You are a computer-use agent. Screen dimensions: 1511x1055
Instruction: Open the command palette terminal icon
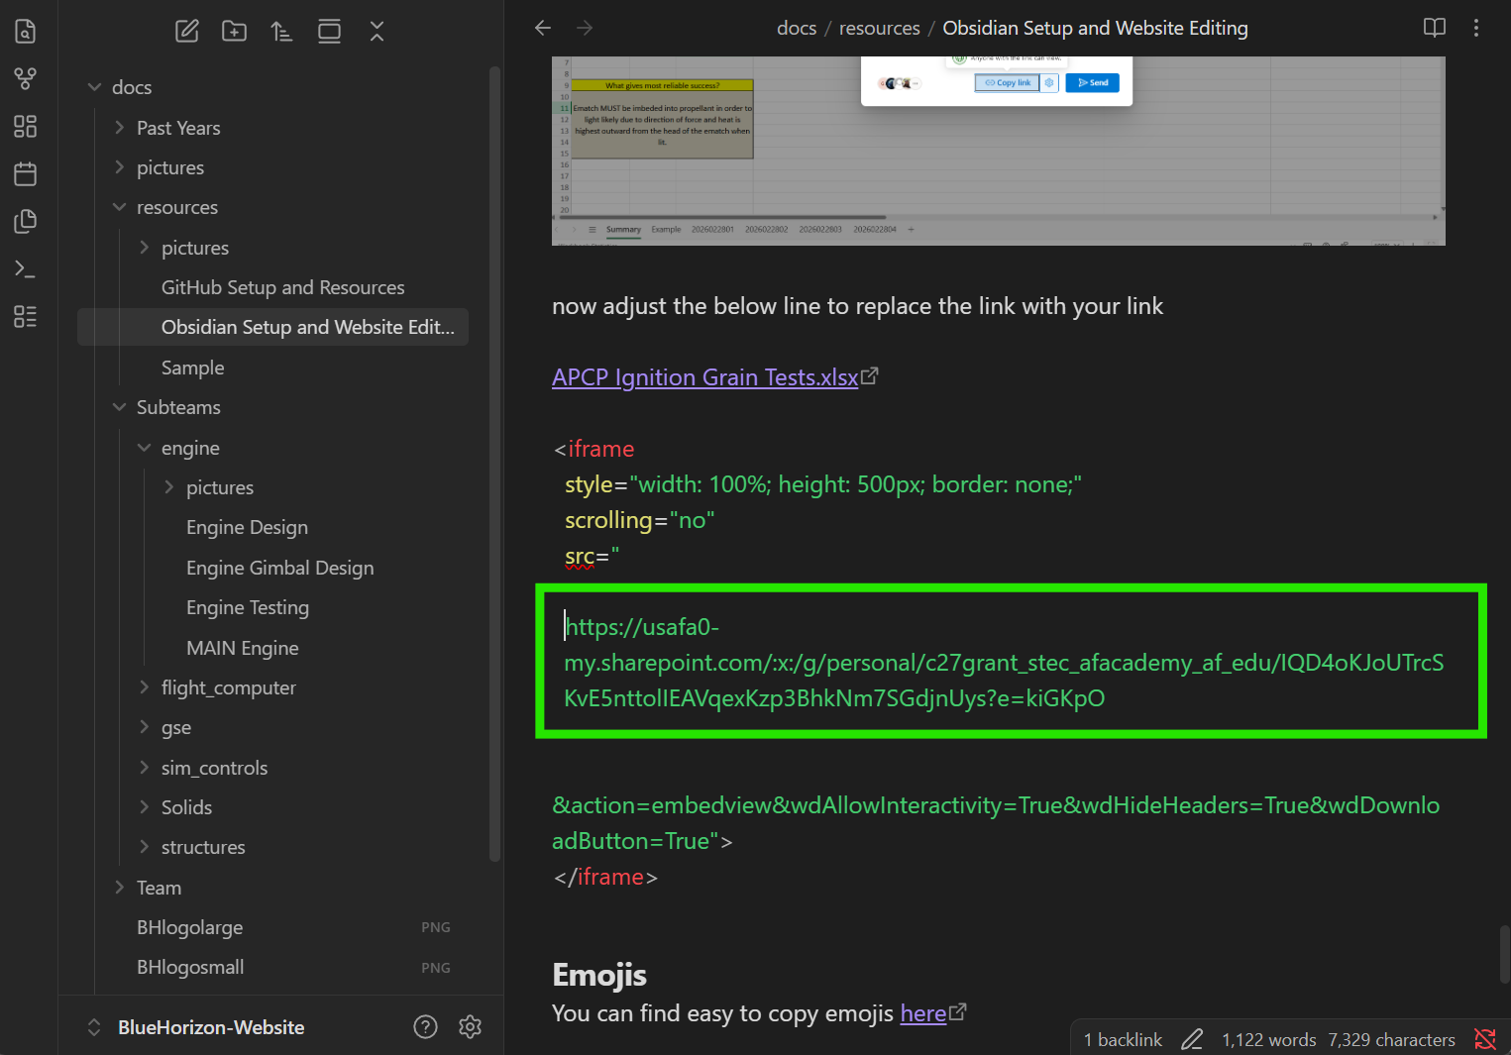click(26, 268)
